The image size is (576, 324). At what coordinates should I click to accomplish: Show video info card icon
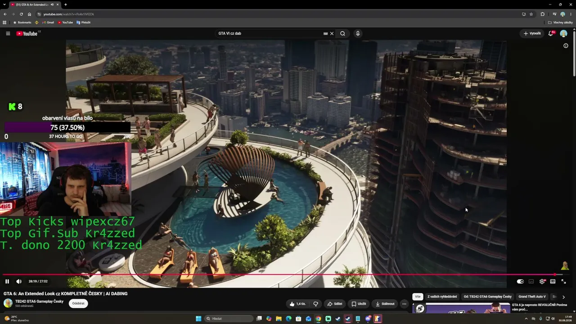(566, 45)
